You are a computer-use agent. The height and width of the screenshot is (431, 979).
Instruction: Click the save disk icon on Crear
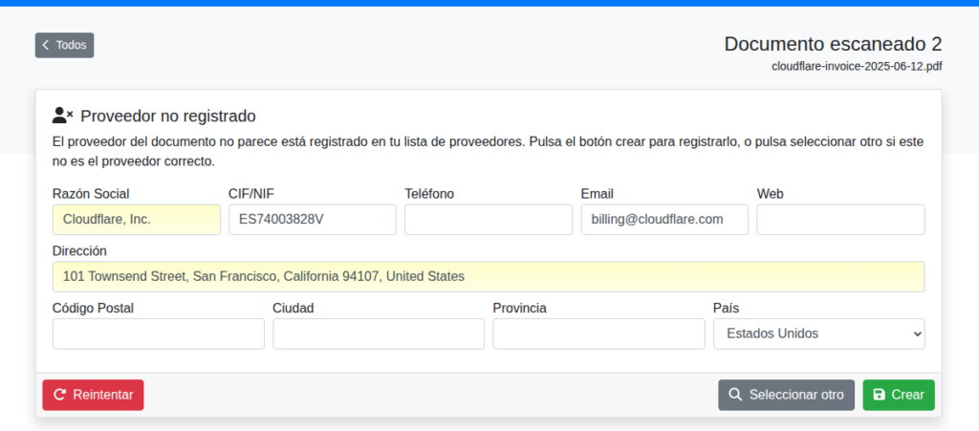click(880, 395)
